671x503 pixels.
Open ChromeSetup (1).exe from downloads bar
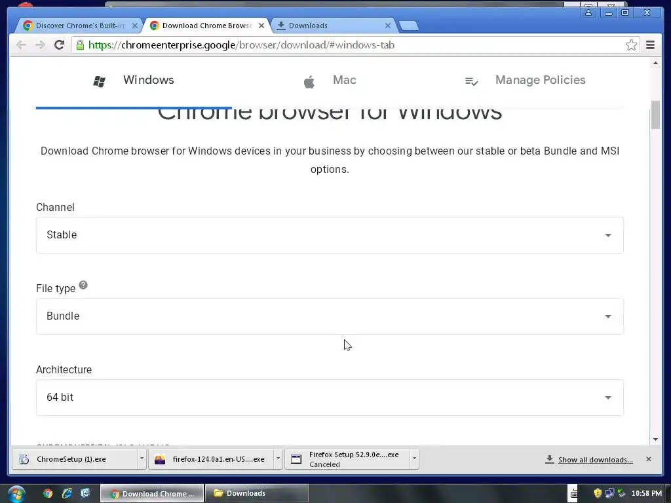75,459
